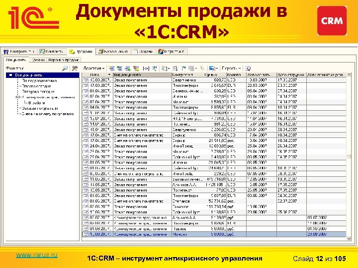Select the row with decision date 05.07.2007
This screenshot has height=268, width=358.
[x=214, y=218]
